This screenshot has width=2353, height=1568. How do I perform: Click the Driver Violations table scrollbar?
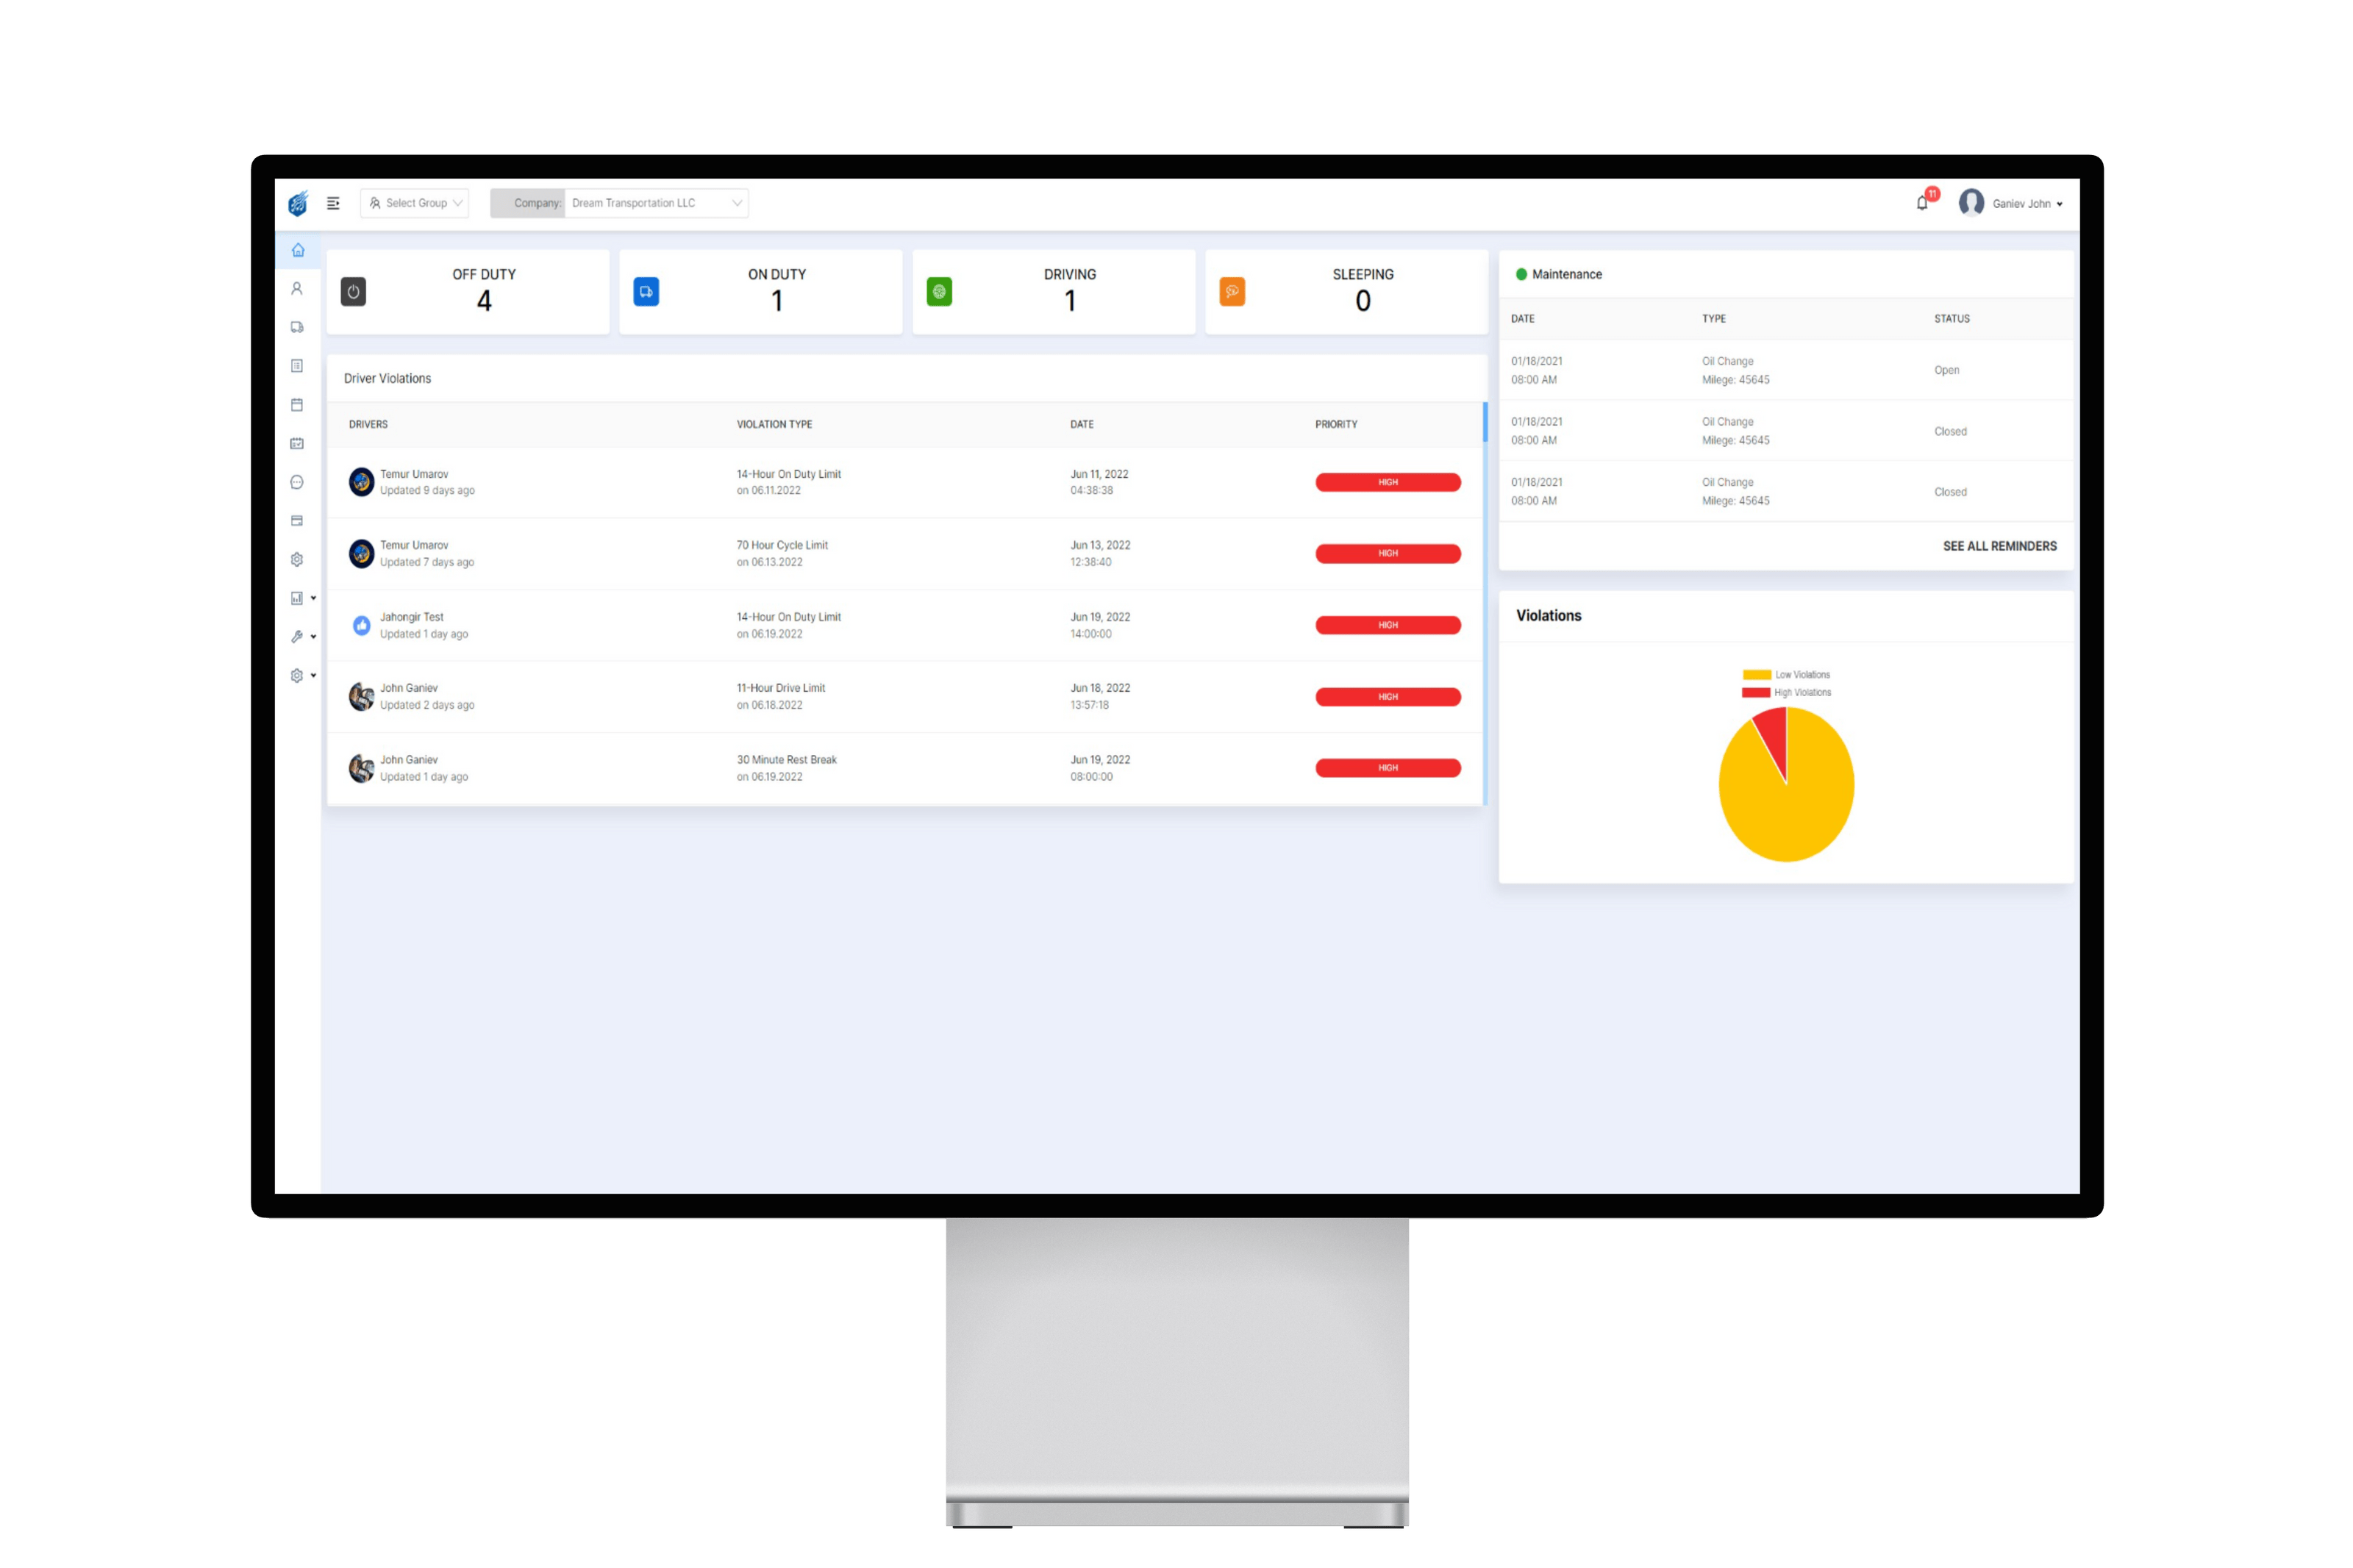[1484, 422]
